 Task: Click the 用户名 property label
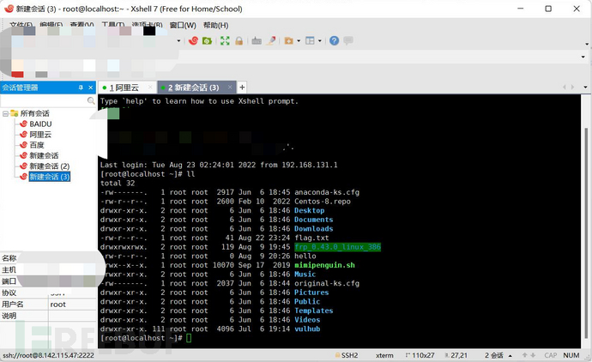[x=13, y=305]
